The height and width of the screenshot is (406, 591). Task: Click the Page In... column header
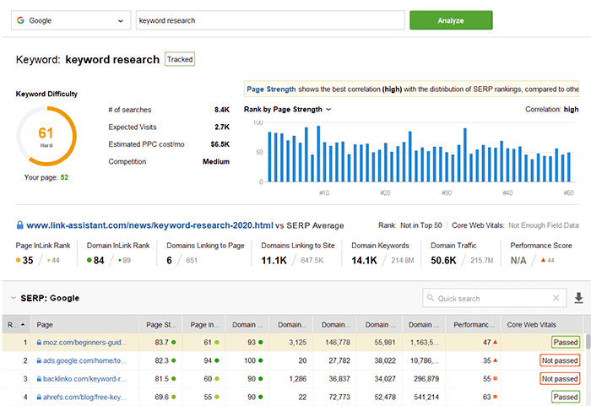(204, 325)
